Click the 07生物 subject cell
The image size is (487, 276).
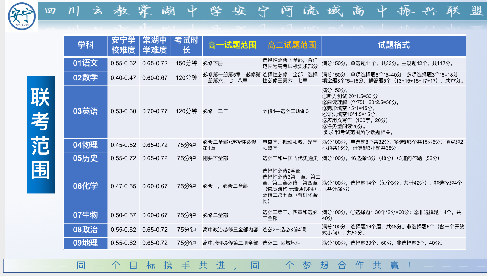pyautogui.click(x=86, y=216)
